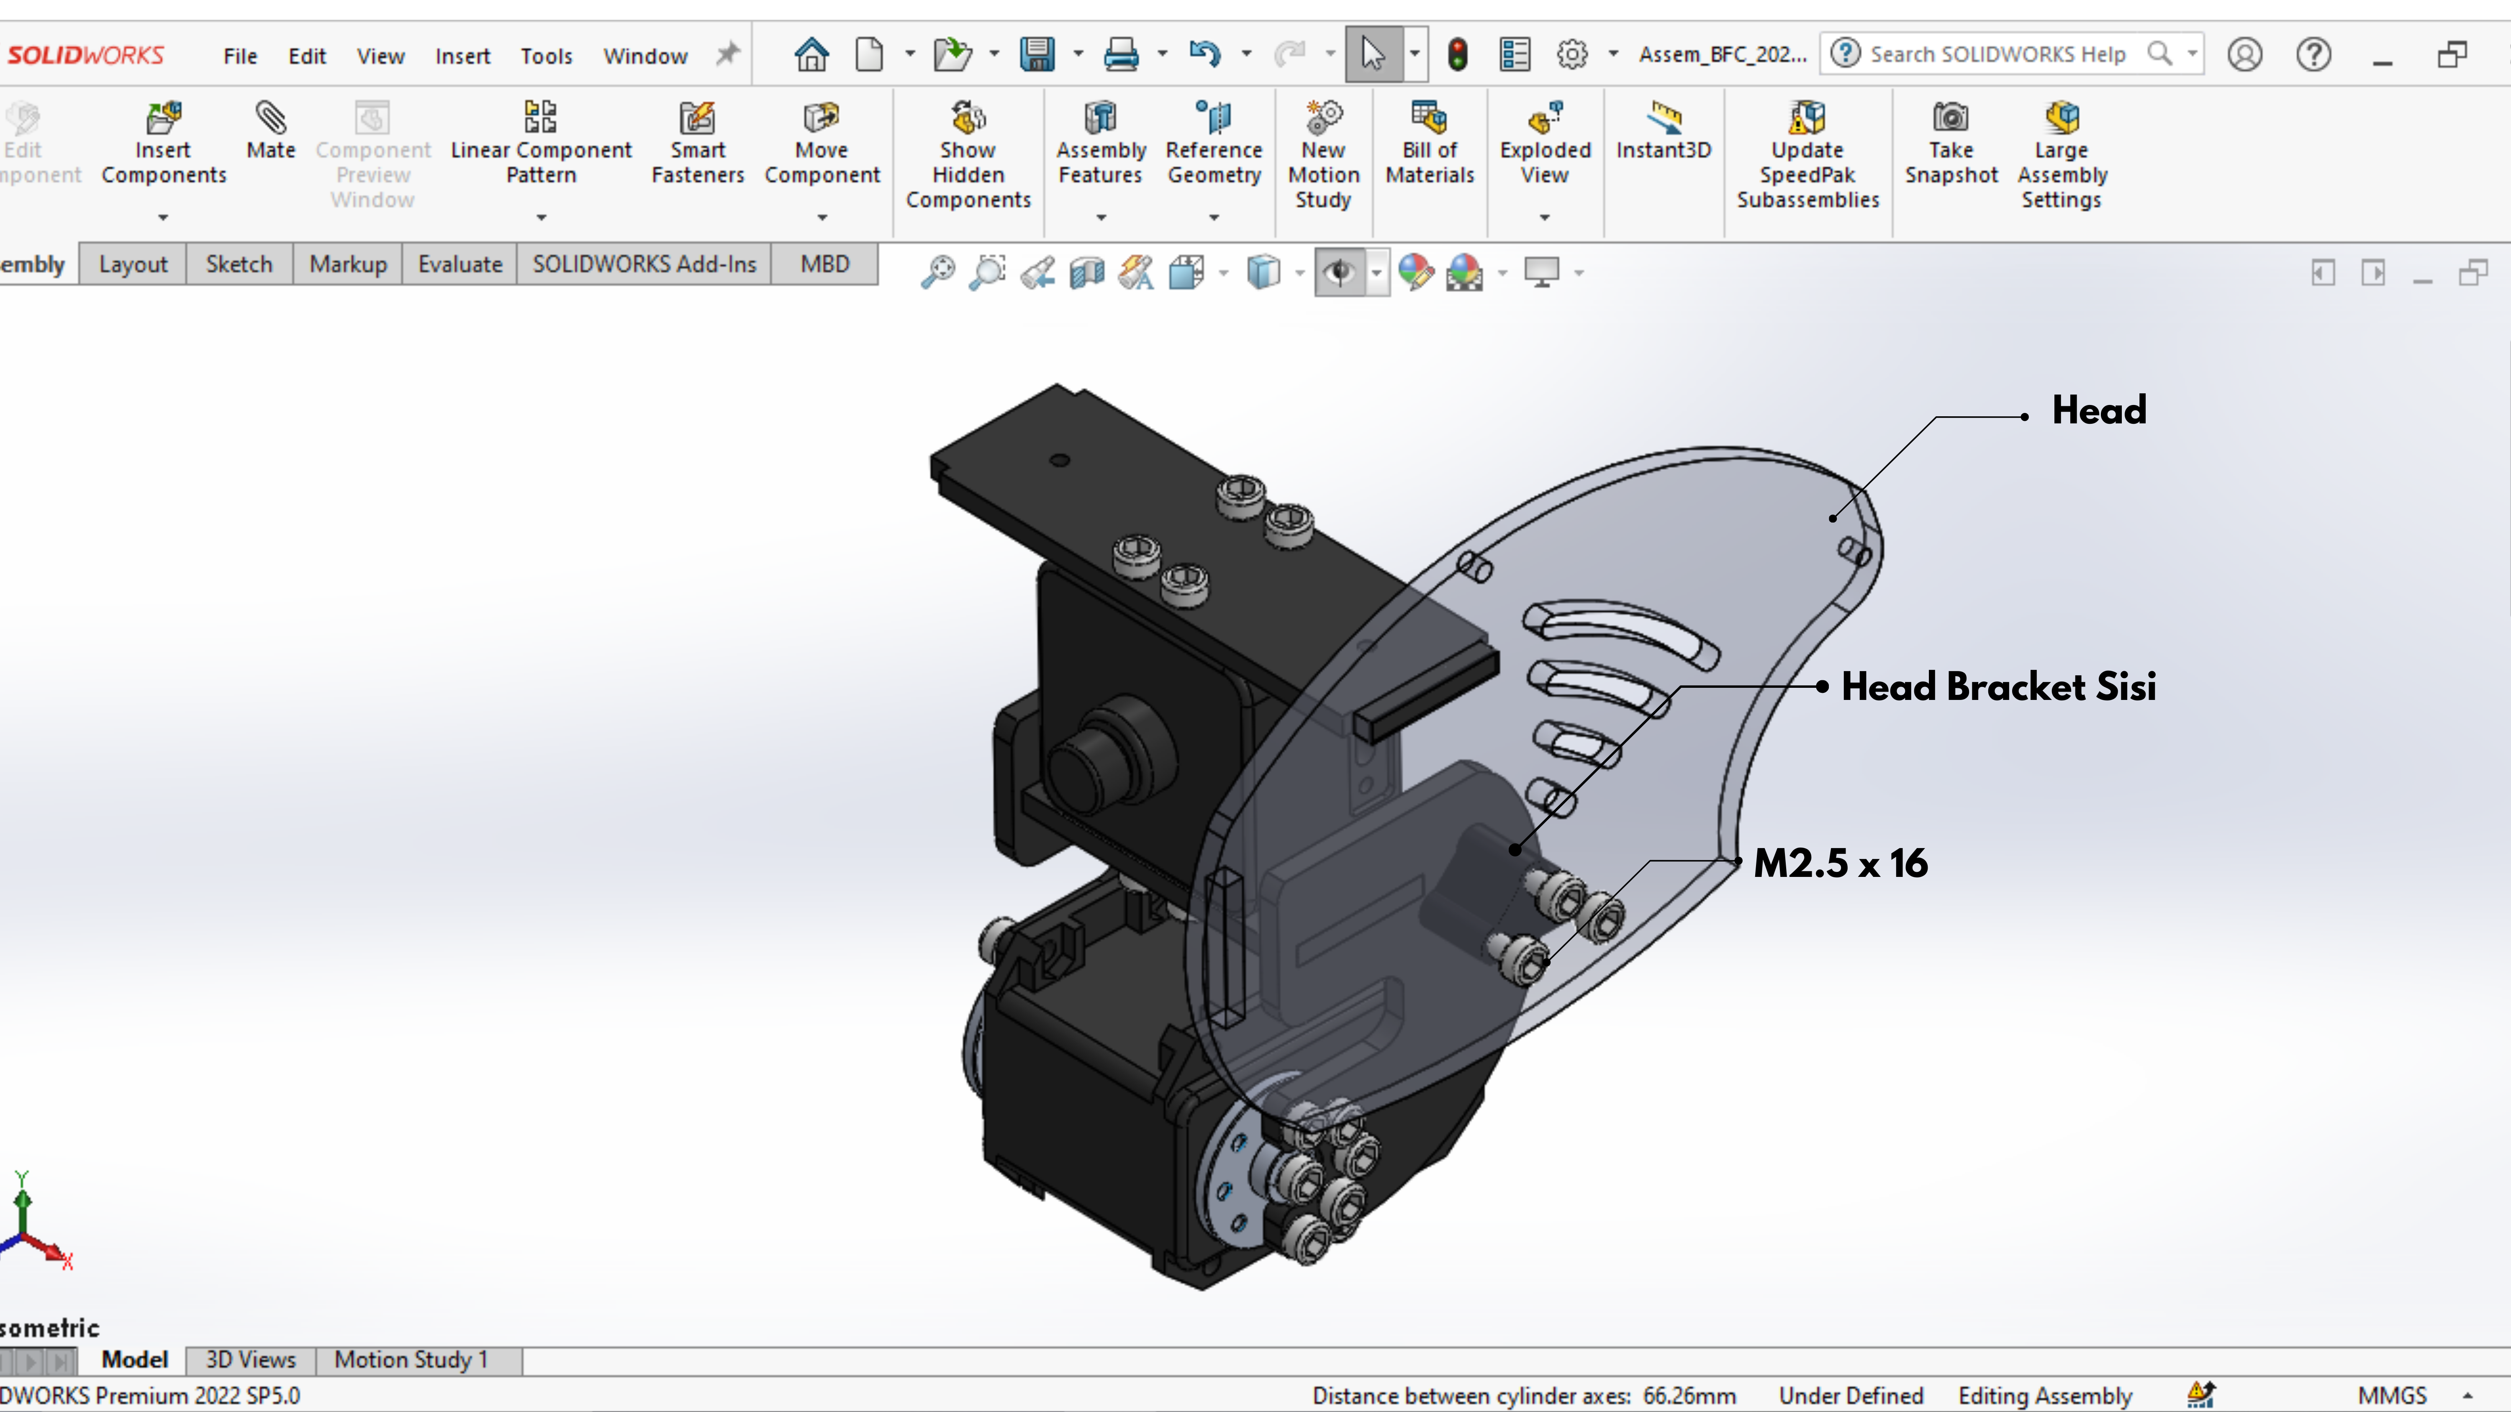The width and height of the screenshot is (2511, 1412).
Task: Click the Edit Appearance color ball
Action: 1415,272
